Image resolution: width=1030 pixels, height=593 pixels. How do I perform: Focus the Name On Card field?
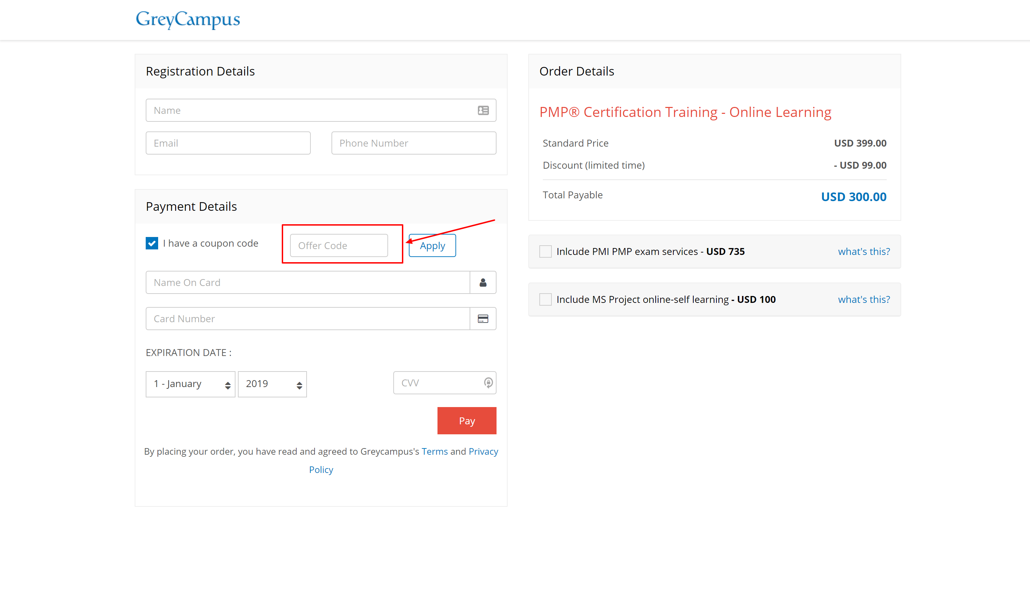(x=308, y=282)
